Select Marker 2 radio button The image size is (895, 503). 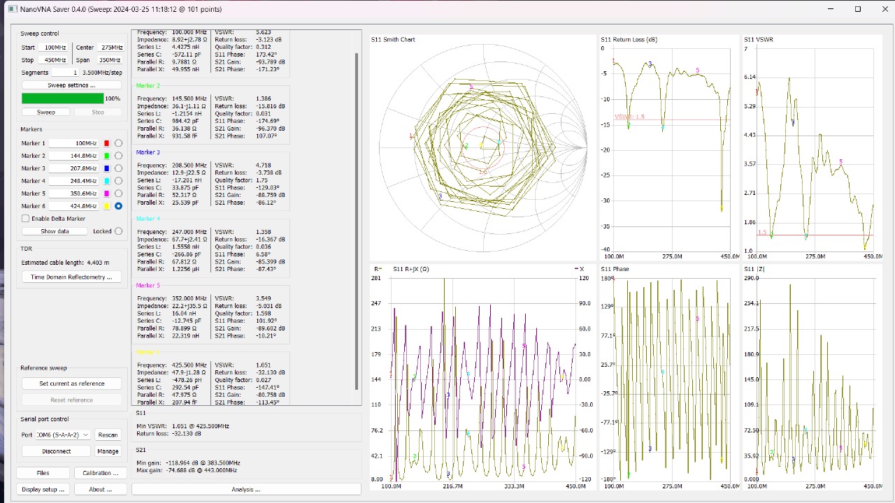119,156
